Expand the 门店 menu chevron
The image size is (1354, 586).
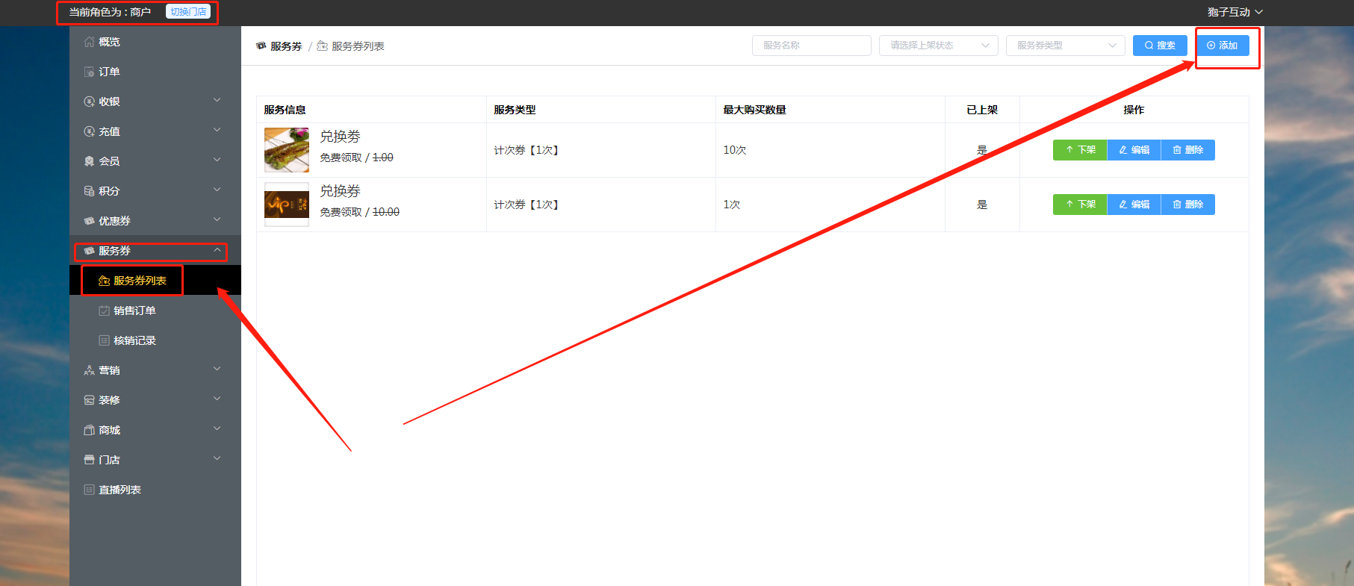tap(217, 458)
